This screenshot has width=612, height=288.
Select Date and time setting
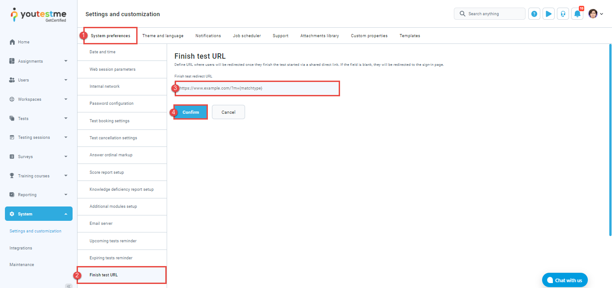[122, 52]
